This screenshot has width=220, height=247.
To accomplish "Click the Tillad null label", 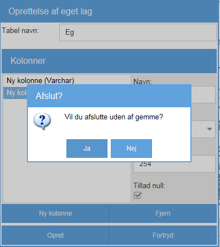I will click(149, 185).
